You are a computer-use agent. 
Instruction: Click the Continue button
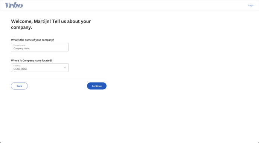pyautogui.click(x=97, y=86)
